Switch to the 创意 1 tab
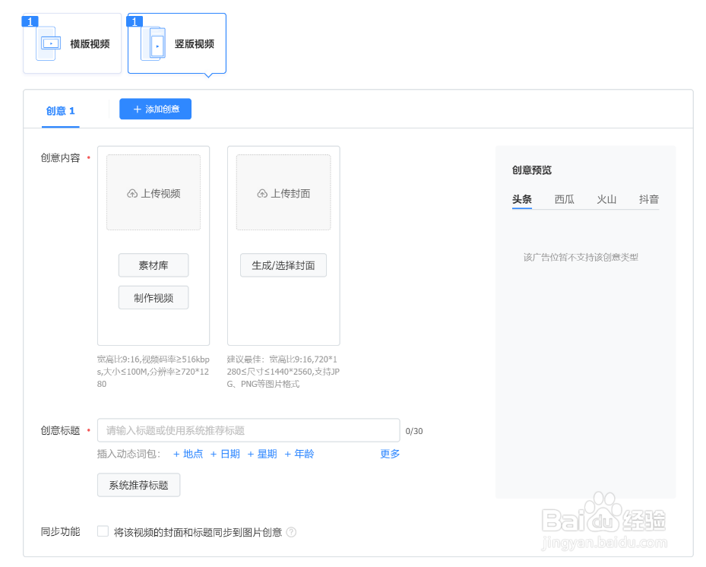The height and width of the screenshot is (567, 706). (60, 110)
